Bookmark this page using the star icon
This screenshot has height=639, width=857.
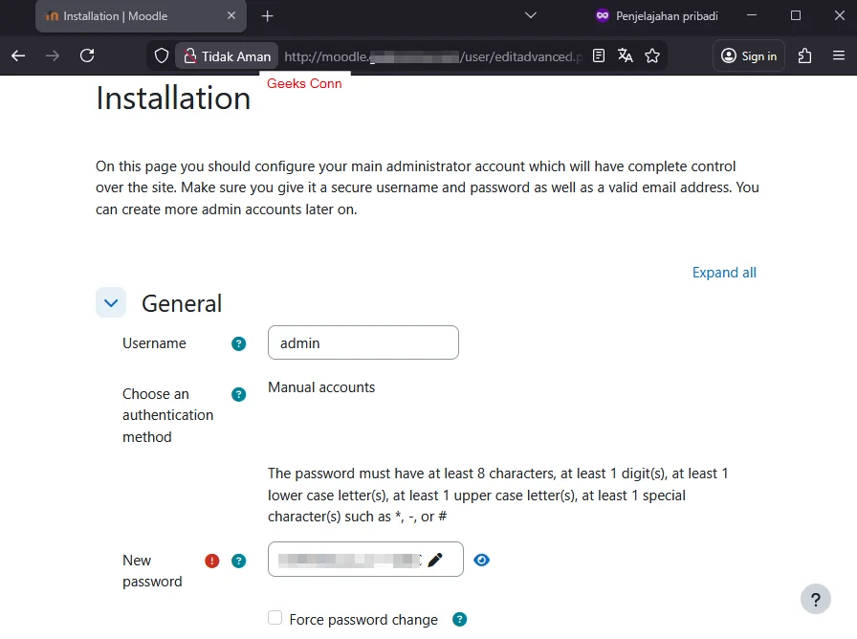pos(652,55)
